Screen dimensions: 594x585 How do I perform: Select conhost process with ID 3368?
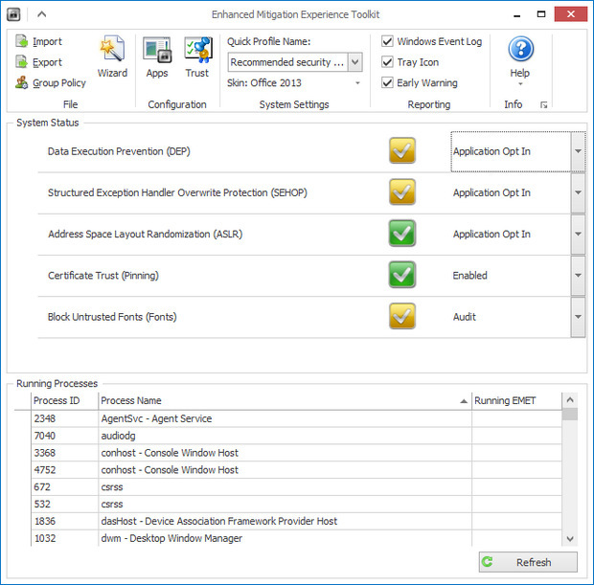(296, 453)
